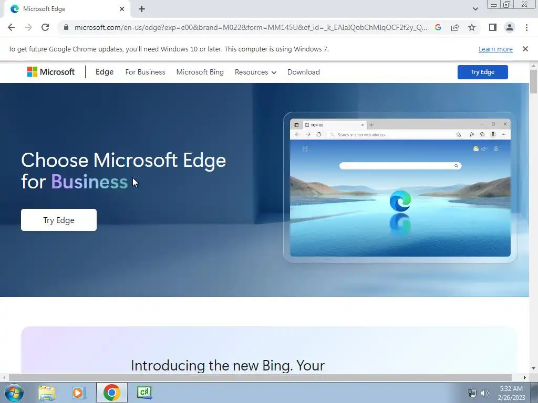The height and width of the screenshot is (403, 538).
Task: Click blue Try Edge button in header
Action: coord(482,72)
